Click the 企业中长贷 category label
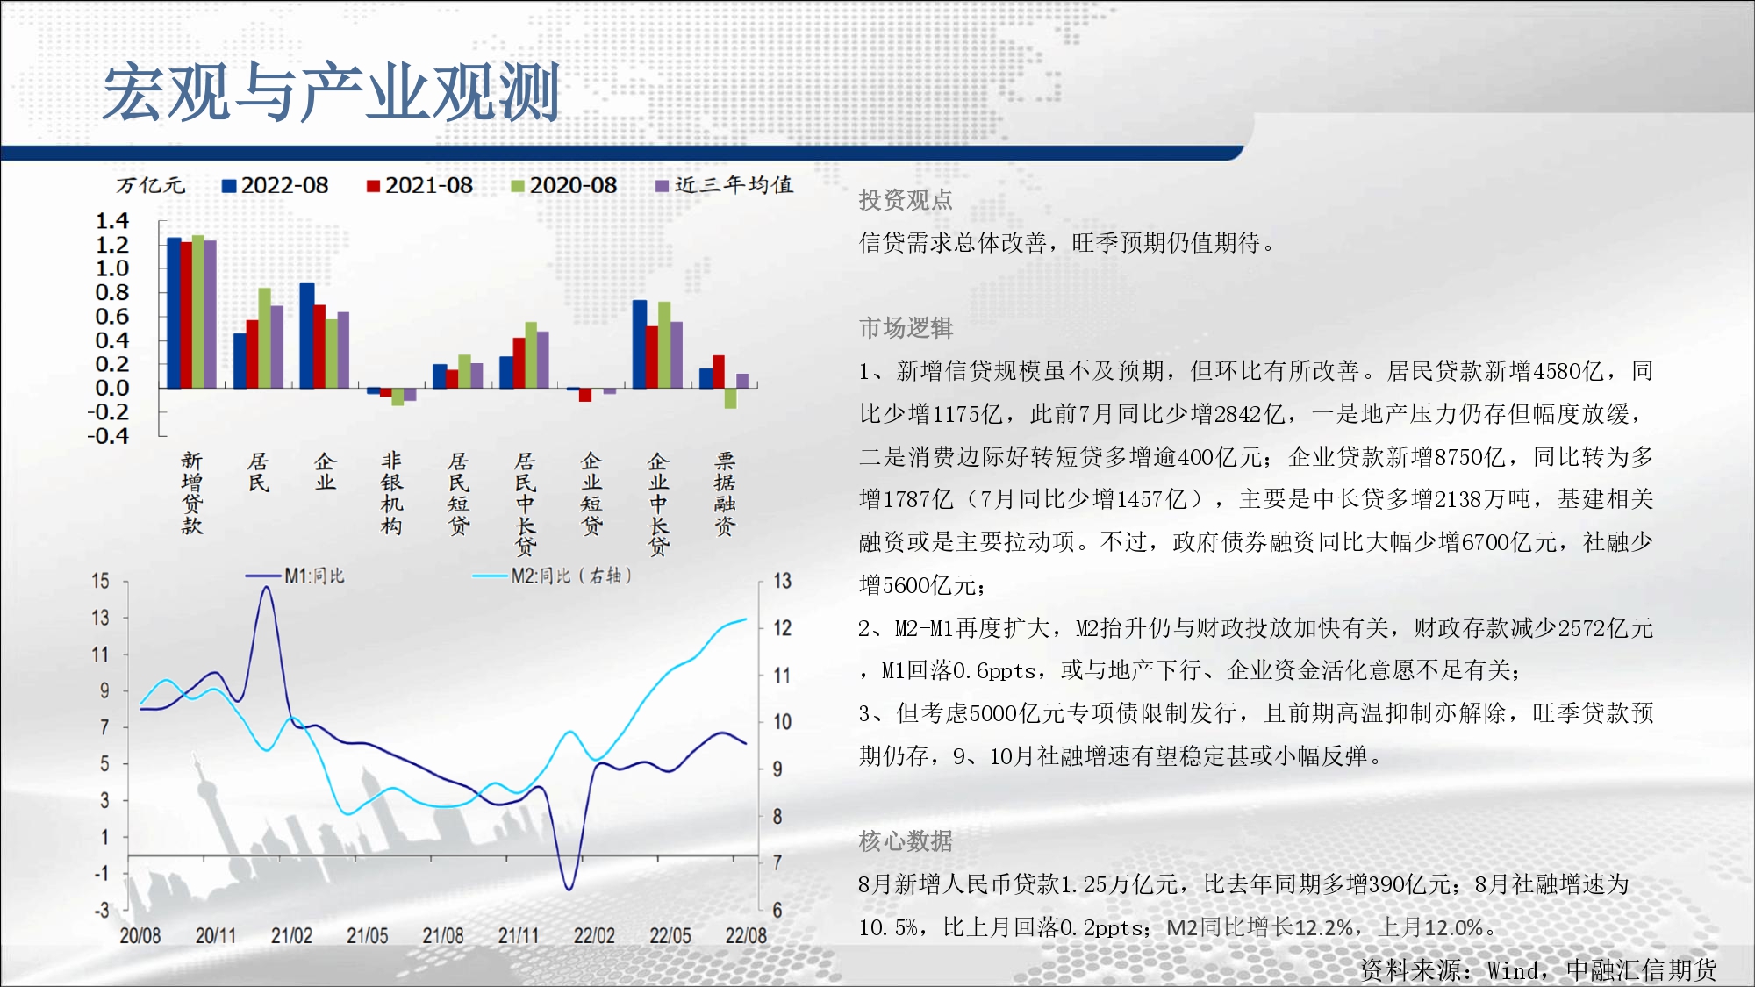The image size is (1755, 987). [659, 504]
